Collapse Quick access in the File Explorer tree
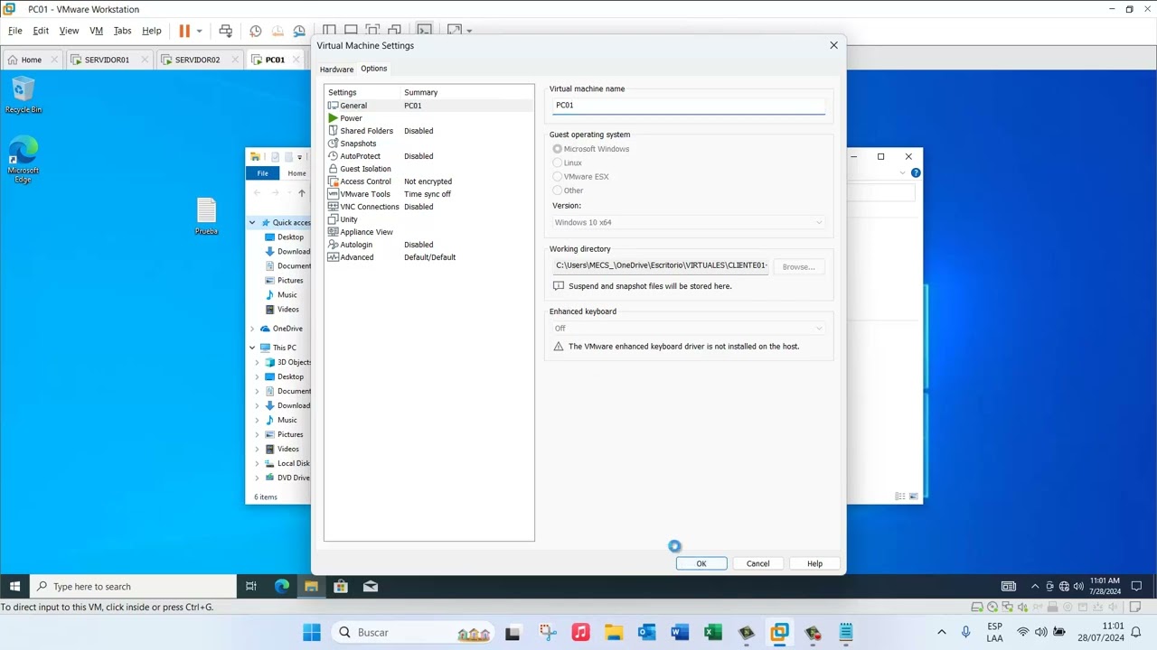Viewport: 1157px width, 650px height. point(252,223)
